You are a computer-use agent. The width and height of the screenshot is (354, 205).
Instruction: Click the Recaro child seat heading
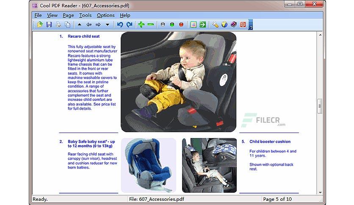pos(83,36)
